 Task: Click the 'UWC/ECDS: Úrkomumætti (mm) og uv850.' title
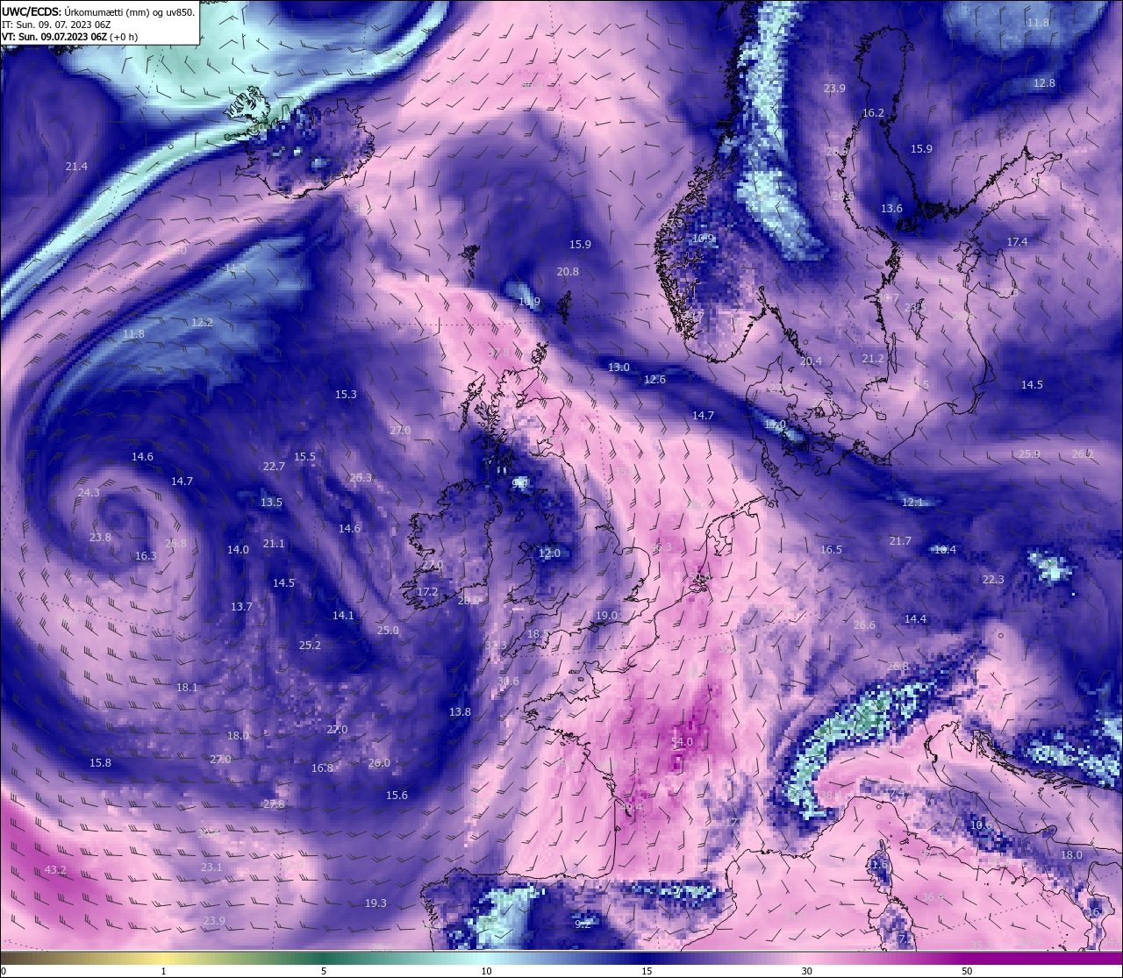[98, 11]
